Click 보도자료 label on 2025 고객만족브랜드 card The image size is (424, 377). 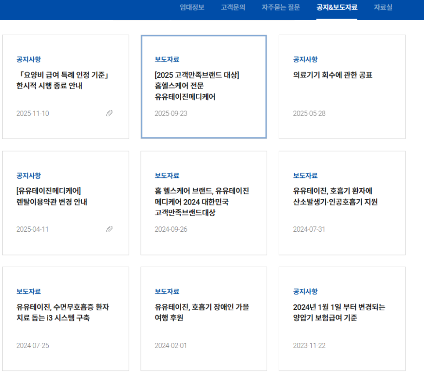167,59
